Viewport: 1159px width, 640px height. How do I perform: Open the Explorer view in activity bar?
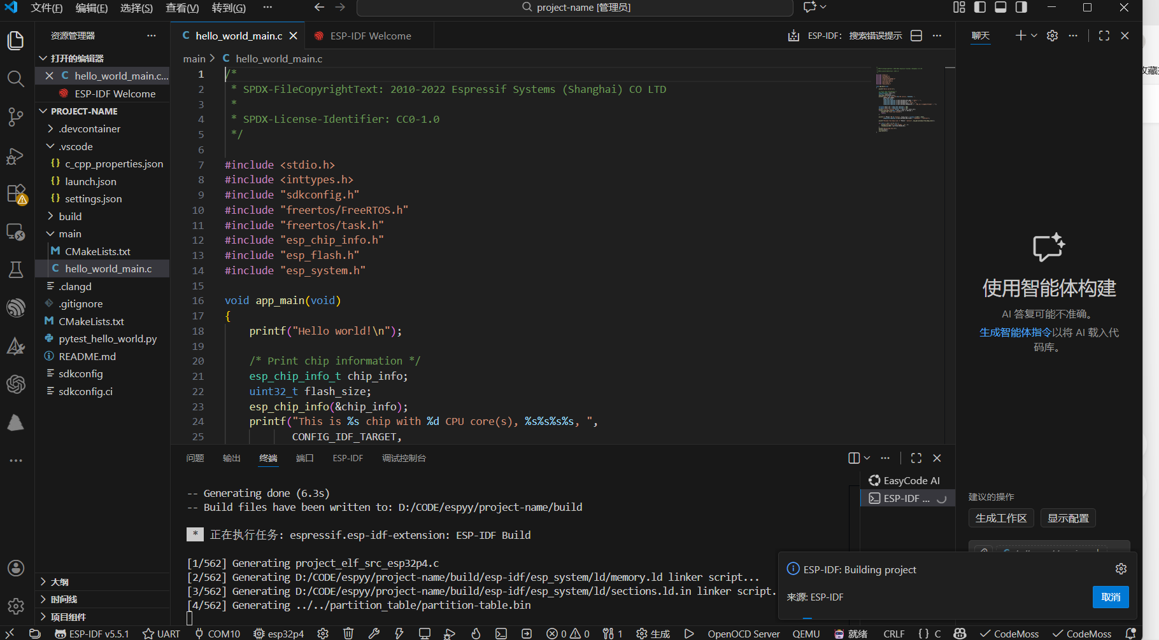[x=15, y=41]
